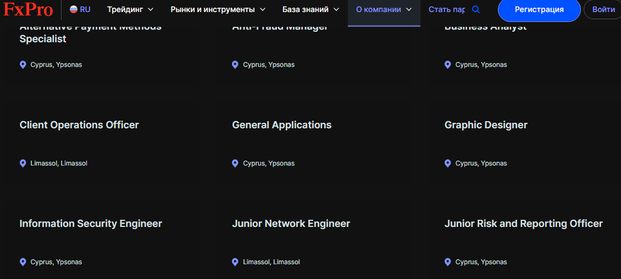Open the Стать партнером menu item
The height and width of the screenshot is (279, 621).
pos(446,10)
